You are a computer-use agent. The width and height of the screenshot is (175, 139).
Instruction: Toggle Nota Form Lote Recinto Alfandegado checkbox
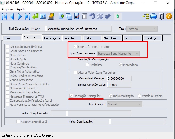pos(7,104)
